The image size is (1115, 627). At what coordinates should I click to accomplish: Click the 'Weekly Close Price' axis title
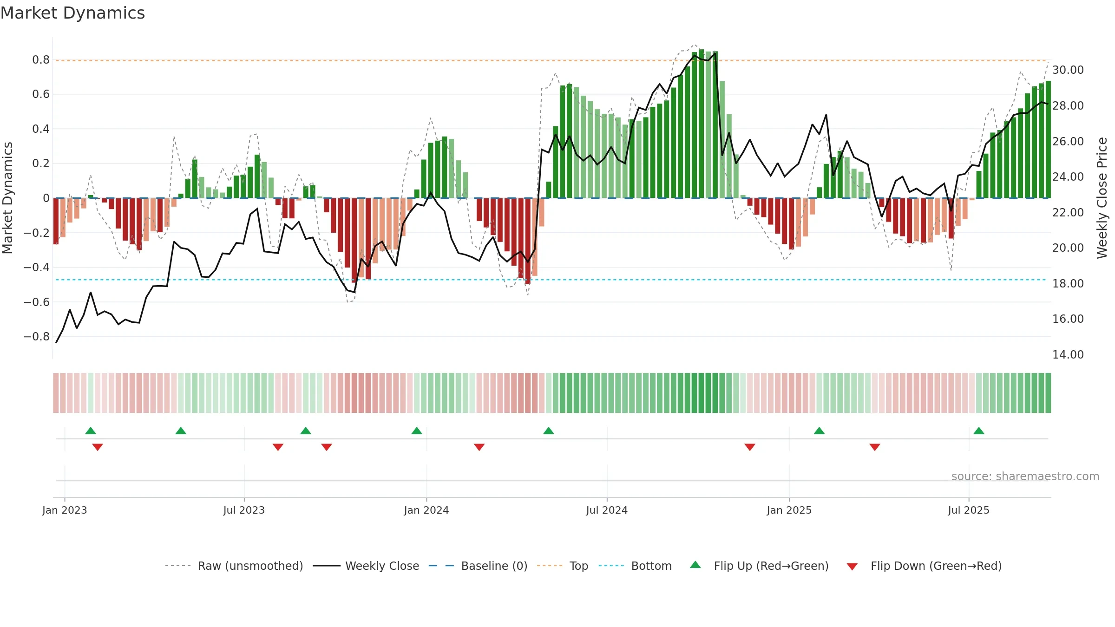click(x=1102, y=198)
